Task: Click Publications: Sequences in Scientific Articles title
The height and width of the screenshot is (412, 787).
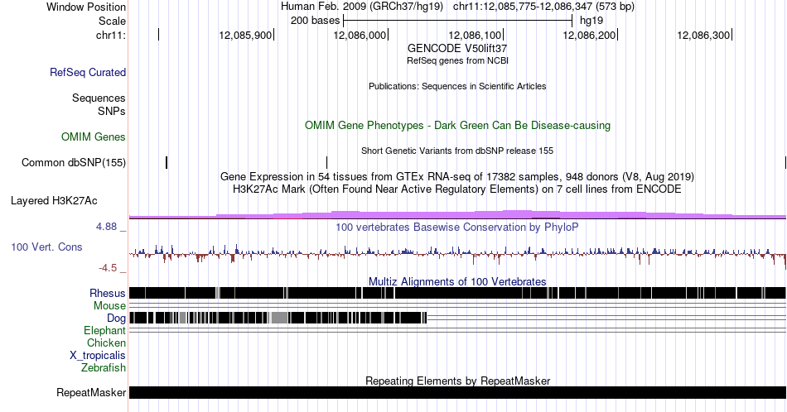Action: pyautogui.click(x=457, y=86)
